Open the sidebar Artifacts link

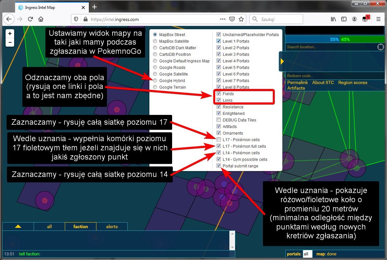tap(296, 88)
